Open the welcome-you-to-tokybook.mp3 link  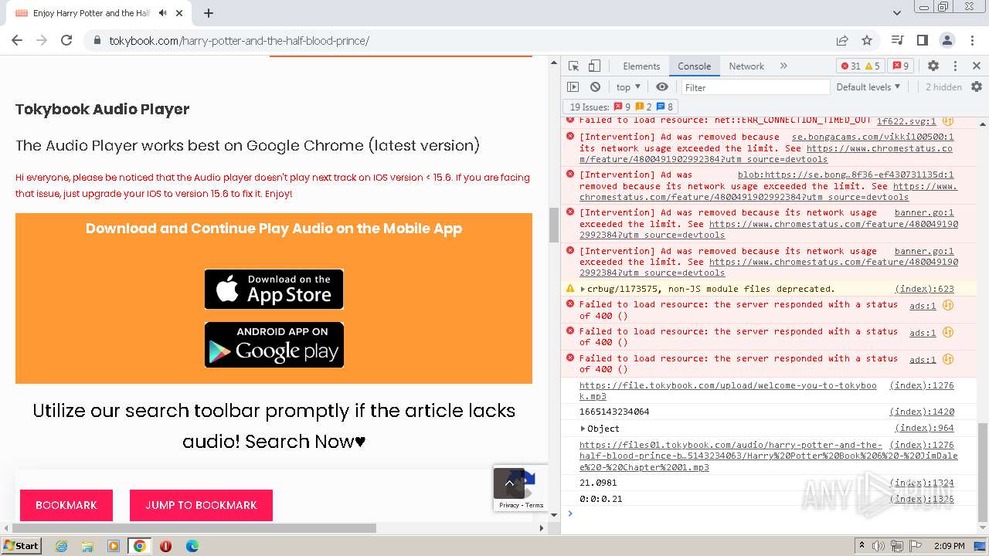(x=728, y=391)
